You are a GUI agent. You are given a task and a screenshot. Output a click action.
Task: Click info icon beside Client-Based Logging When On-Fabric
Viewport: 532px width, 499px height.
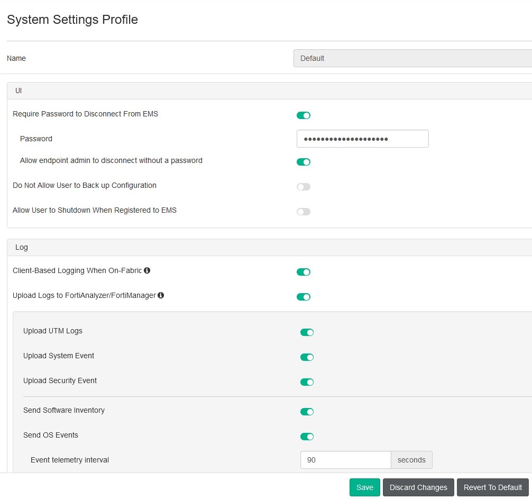[x=147, y=270]
